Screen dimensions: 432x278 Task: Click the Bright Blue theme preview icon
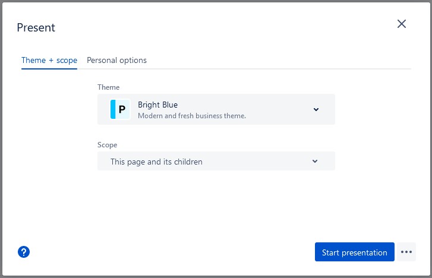click(121, 109)
